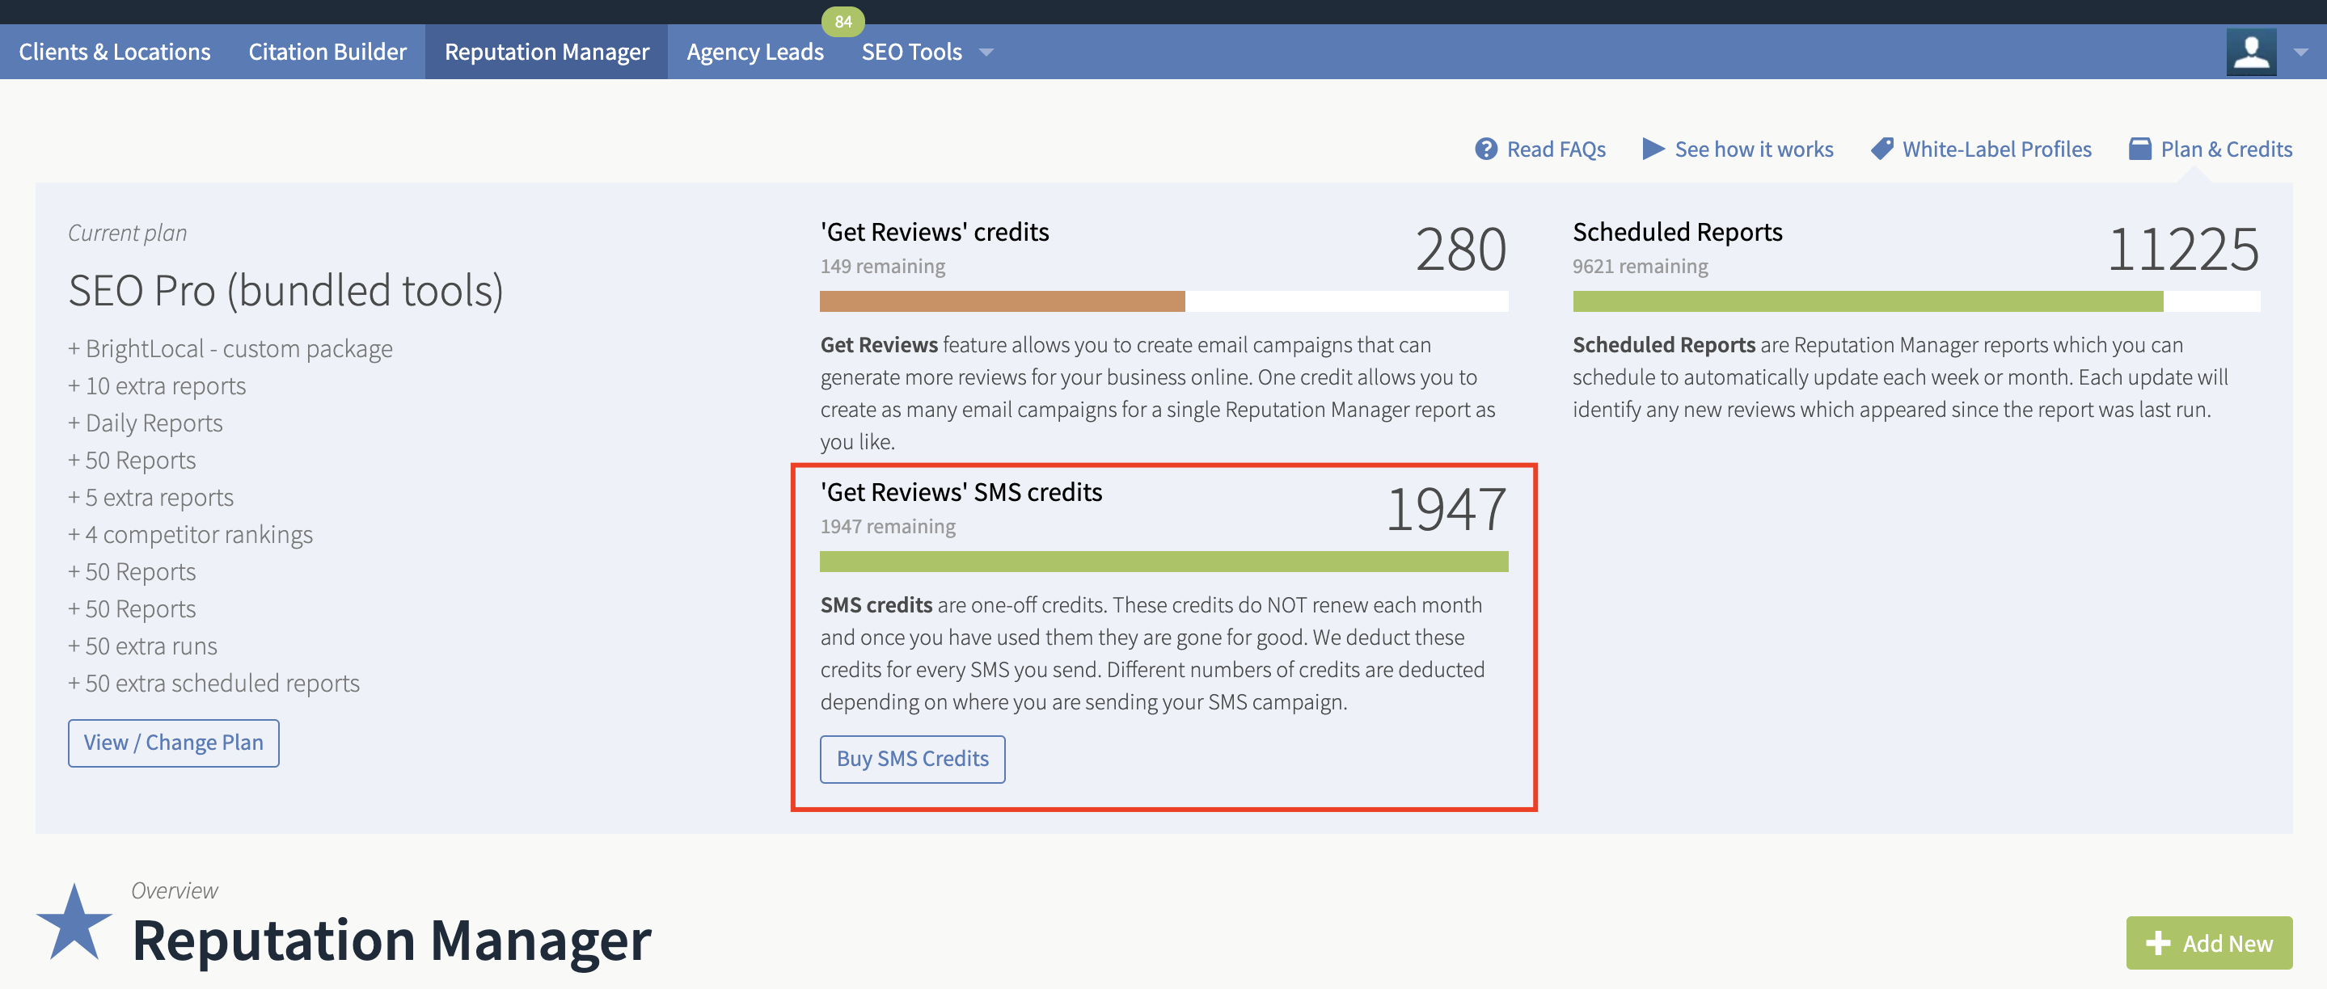Click the '149 remaining' text

coord(883,266)
